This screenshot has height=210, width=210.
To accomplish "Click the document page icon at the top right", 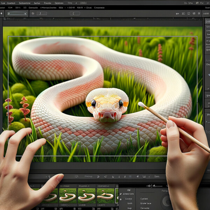I will click(194, 13).
